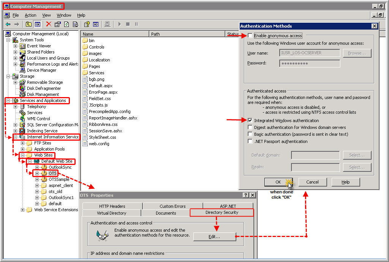Screen dimensions: 389x262
Task: Switch to the Custom Errors tab
Action: point(173,206)
